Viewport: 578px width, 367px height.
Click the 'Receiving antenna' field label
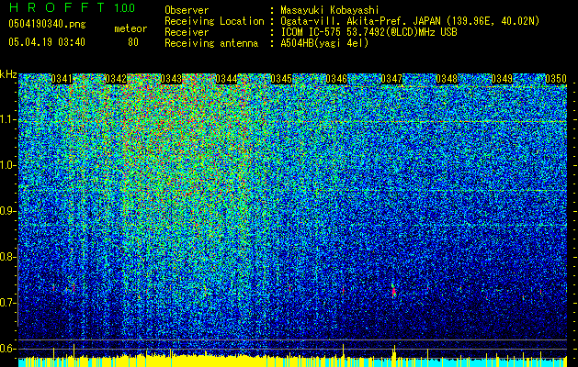tap(211, 43)
